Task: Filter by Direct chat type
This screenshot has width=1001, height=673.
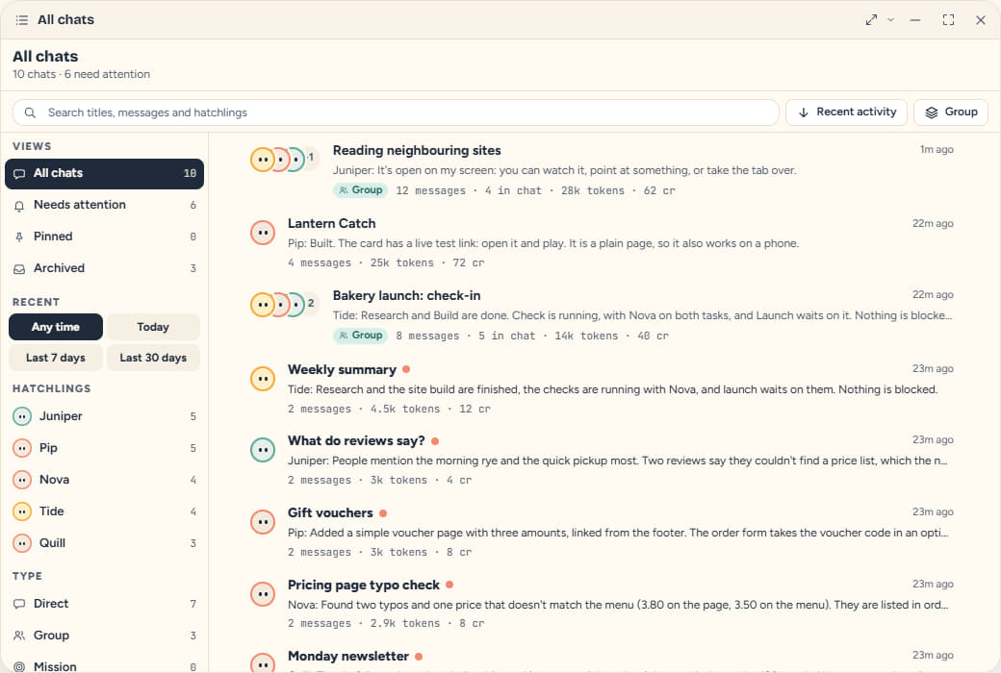Action: pos(104,604)
